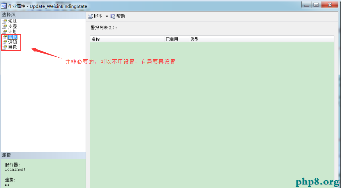Viewport: 341px width, 188px height.
Task: Sort alerts by 名称 column
Action: [127, 39]
